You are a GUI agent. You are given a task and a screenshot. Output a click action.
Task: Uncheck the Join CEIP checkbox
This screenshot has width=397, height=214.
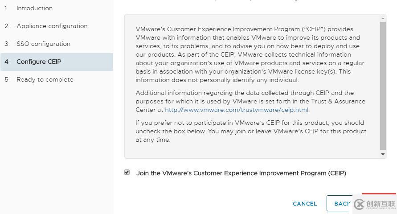[x=127, y=172]
